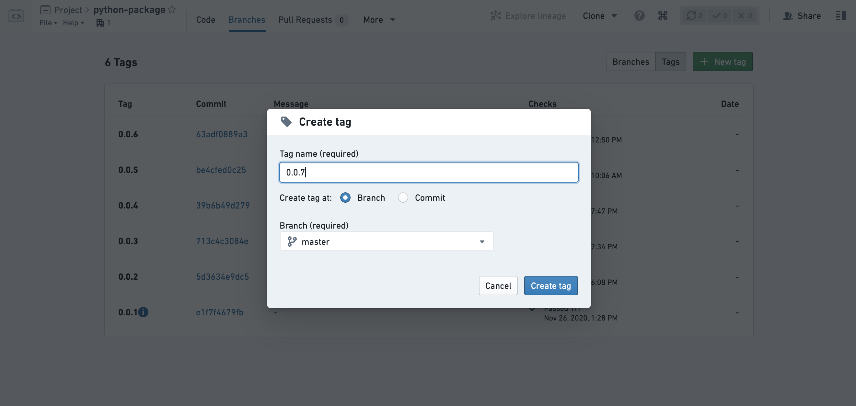
Task: Click the project folder icon in breadcrumb
Action: click(x=45, y=10)
